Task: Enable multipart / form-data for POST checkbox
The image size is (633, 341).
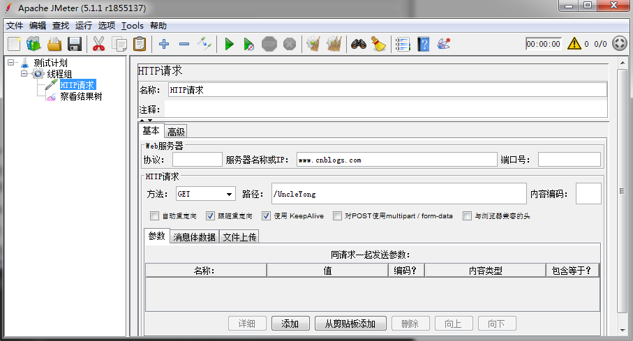Action: (337, 216)
